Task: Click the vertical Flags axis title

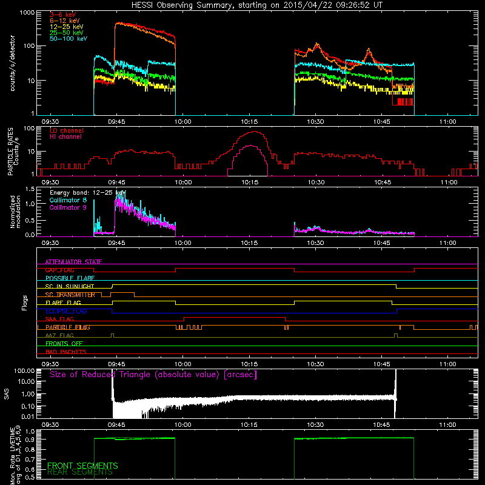Action: point(25,303)
